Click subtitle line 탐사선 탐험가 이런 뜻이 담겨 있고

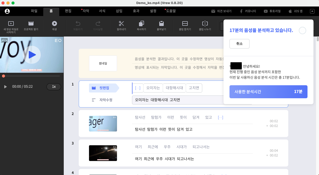(163, 129)
